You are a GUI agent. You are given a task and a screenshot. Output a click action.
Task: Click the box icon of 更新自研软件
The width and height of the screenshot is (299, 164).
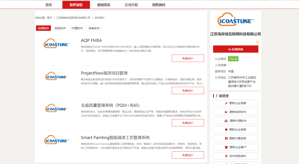click(226, 112)
